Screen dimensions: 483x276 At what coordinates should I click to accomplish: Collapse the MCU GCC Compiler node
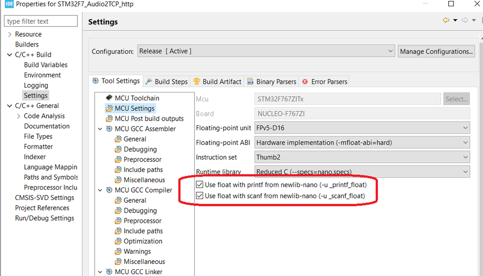click(x=100, y=190)
